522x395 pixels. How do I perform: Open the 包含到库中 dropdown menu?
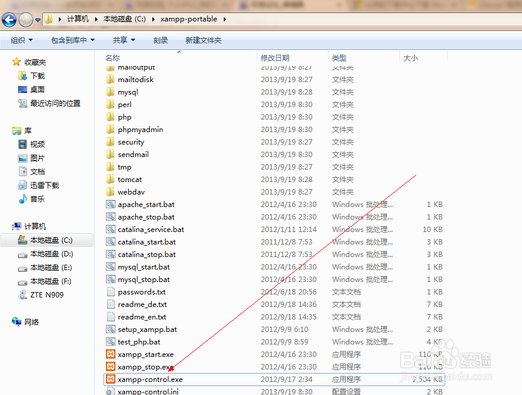tap(73, 40)
